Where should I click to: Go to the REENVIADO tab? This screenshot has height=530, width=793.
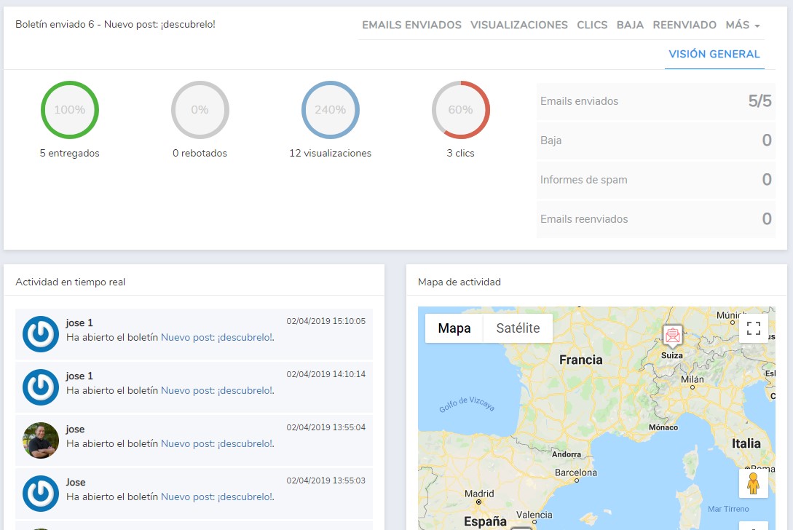pyautogui.click(x=684, y=25)
